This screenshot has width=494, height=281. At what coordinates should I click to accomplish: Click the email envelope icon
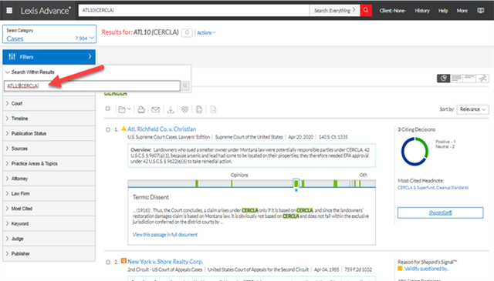[155, 109]
